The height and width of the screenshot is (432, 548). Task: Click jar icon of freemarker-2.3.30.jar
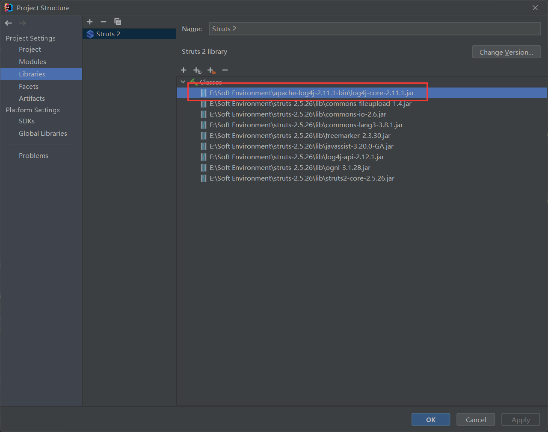(x=204, y=136)
